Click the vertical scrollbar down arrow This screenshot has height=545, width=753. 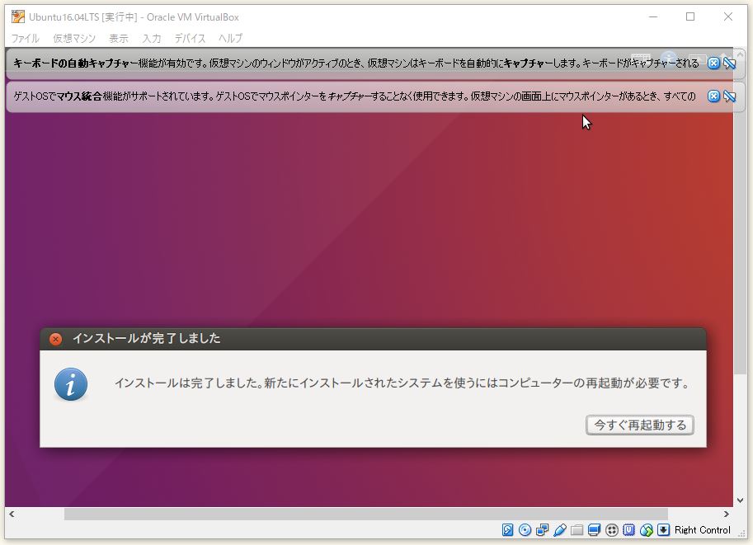click(x=740, y=500)
